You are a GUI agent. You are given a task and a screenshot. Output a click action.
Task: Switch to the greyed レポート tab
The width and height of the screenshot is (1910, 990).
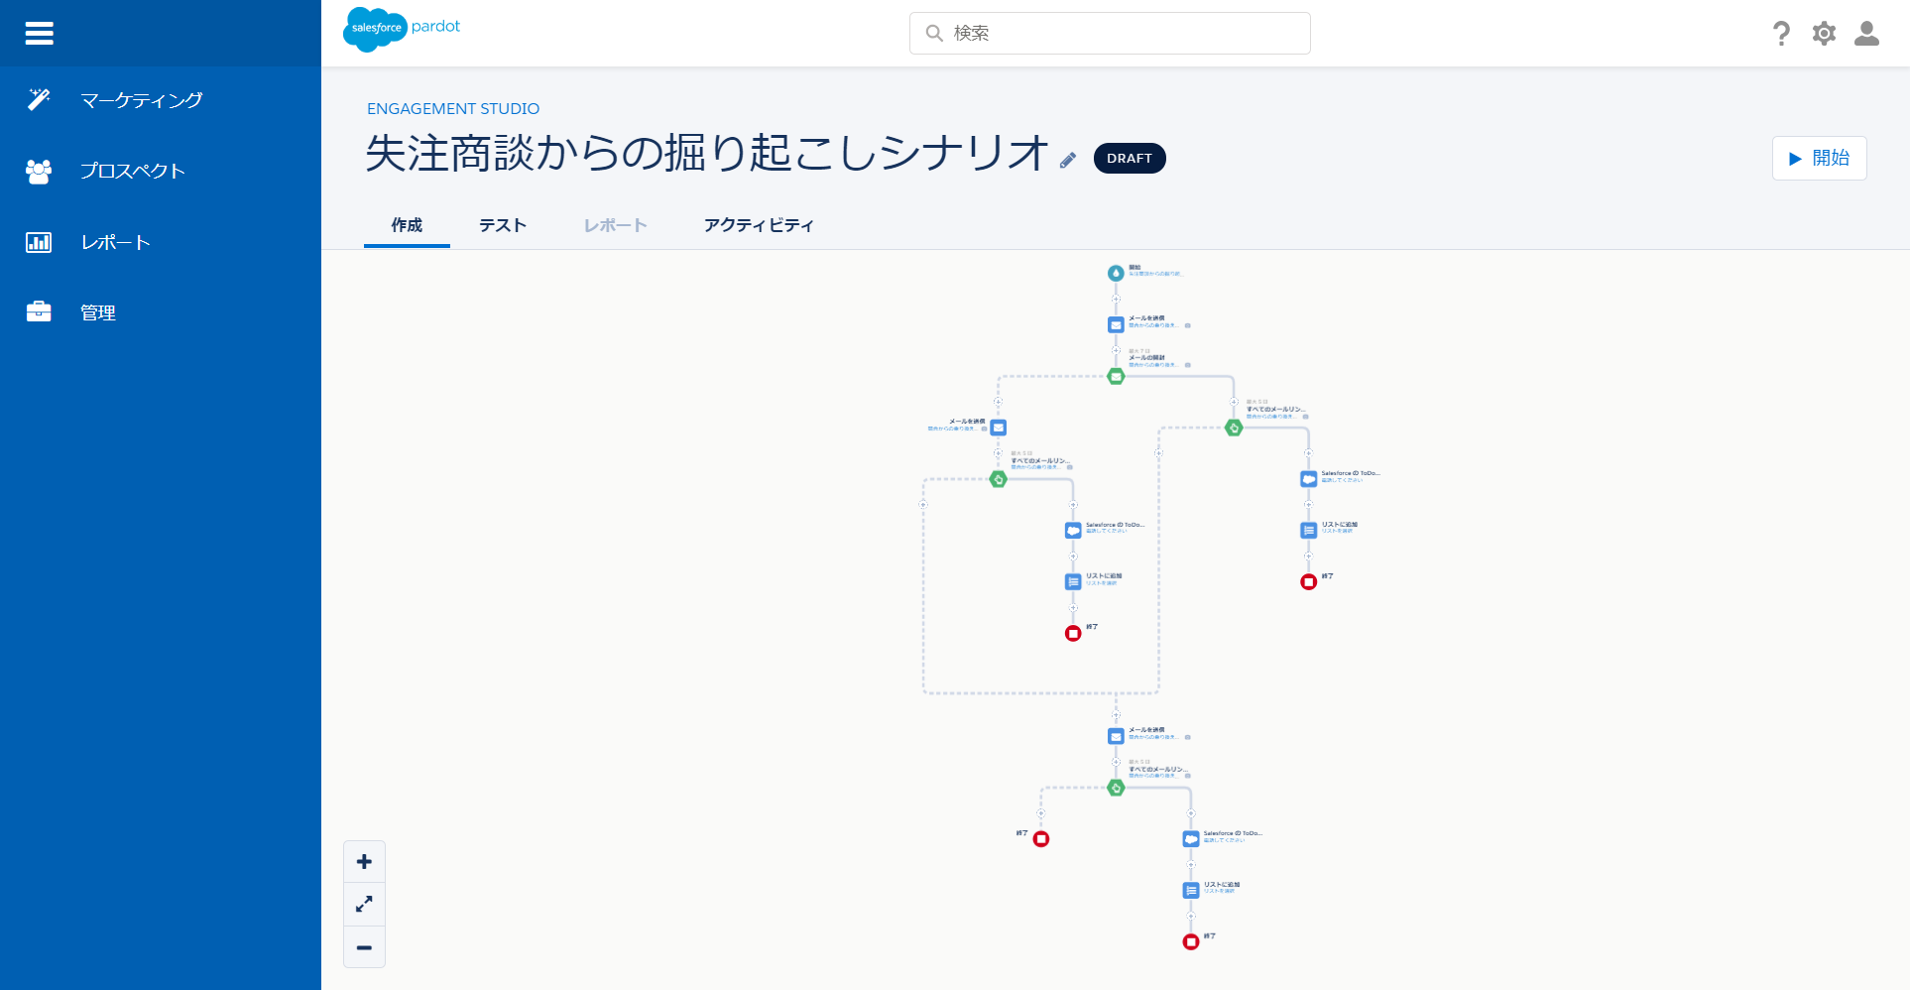pos(615,225)
